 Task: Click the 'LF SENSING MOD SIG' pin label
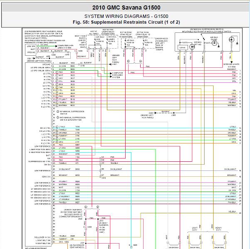coord(41,189)
